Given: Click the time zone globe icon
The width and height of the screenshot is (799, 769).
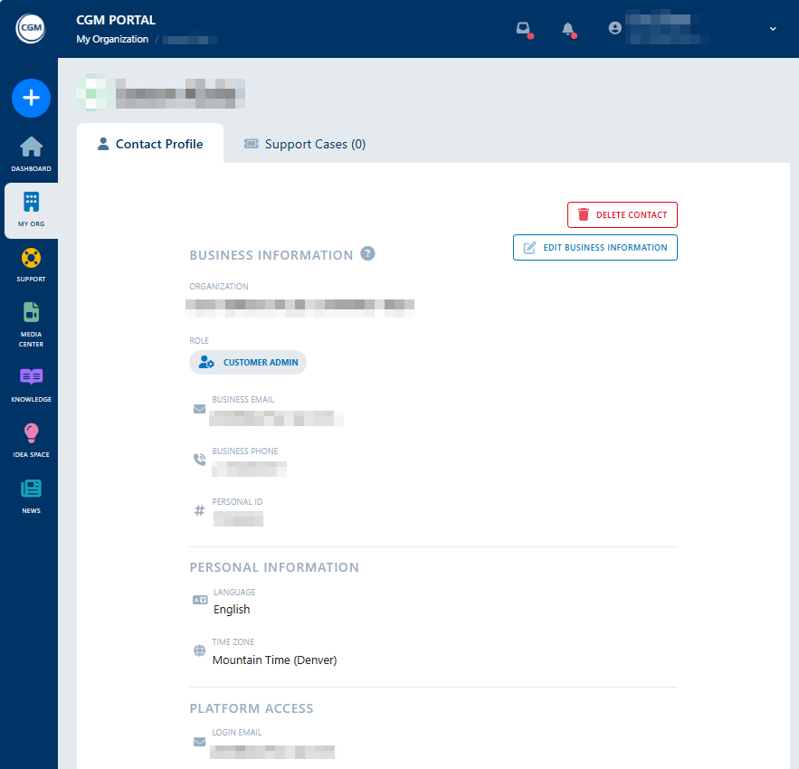Looking at the screenshot, I should [x=199, y=650].
